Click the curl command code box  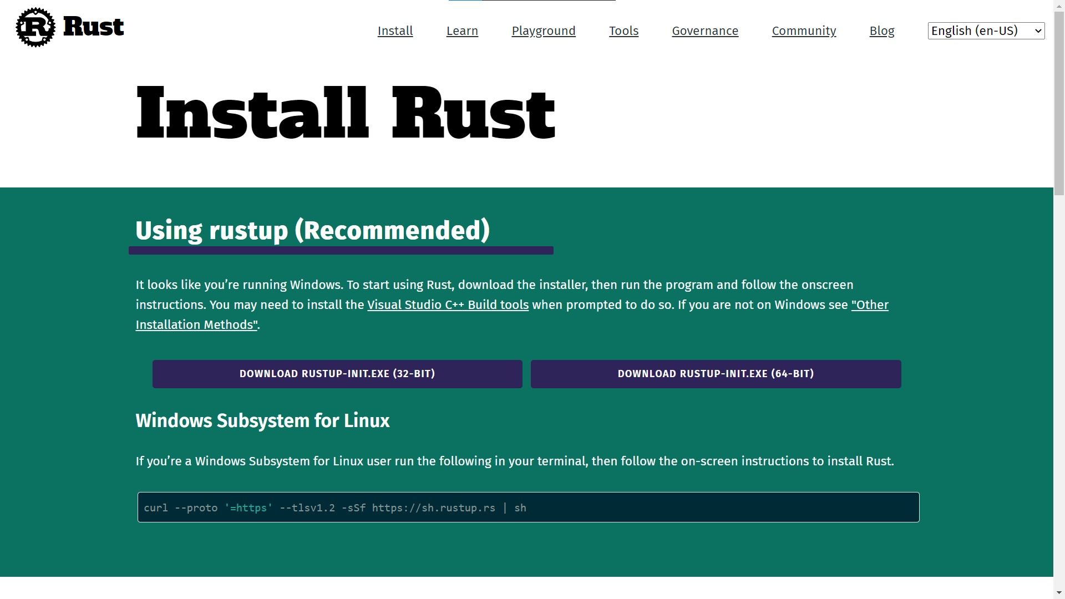(528, 507)
